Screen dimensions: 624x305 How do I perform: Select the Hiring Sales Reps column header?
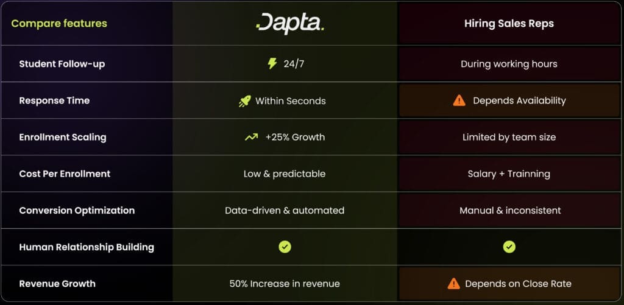509,24
